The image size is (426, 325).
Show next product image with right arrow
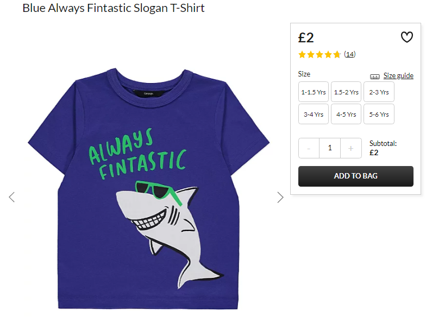click(x=280, y=197)
